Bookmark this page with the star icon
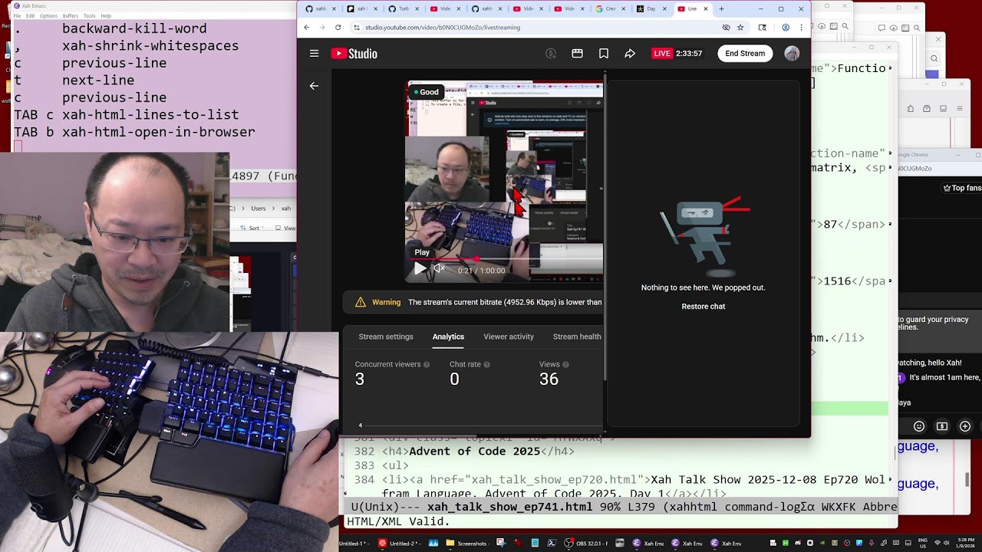Screen dimensions: 982x552 tap(740, 27)
